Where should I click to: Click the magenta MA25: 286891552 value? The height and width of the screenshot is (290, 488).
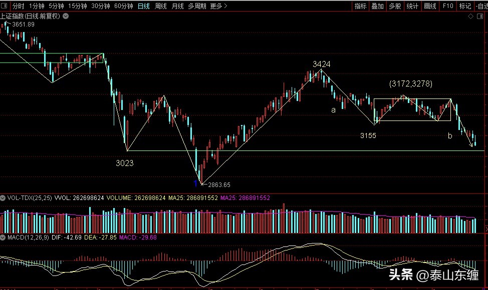click(245, 198)
